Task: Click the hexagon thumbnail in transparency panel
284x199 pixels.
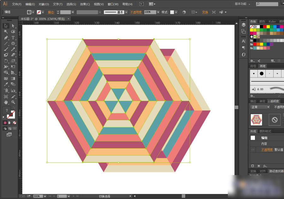Action: (256, 120)
